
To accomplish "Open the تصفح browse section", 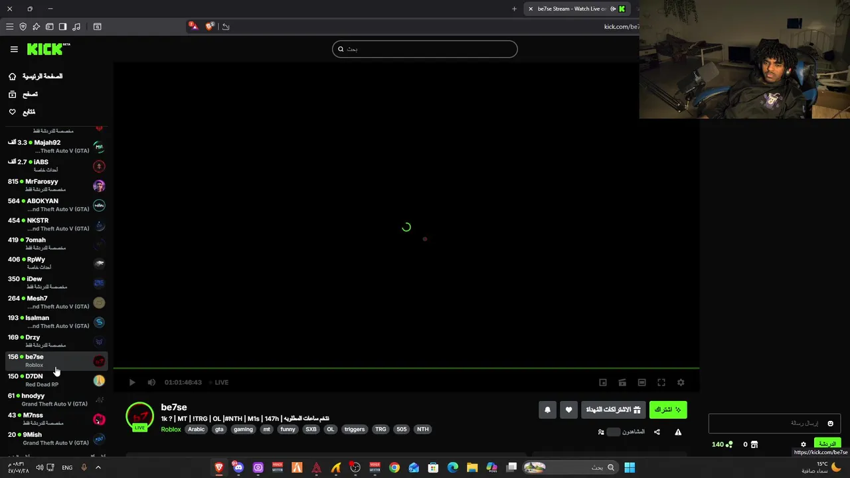I will [23, 94].
